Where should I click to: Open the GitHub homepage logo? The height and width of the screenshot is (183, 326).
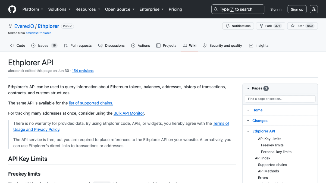pos(12,9)
